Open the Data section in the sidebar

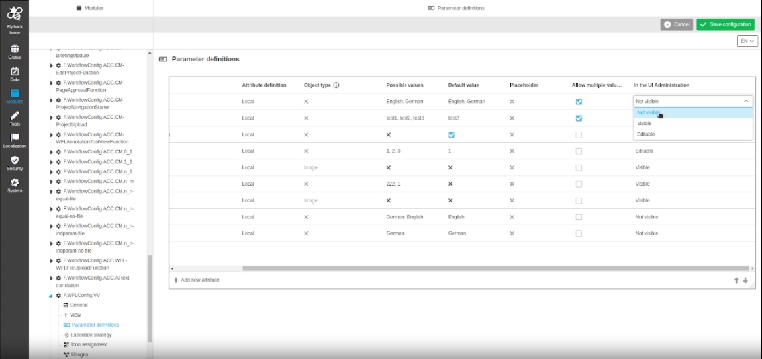(x=15, y=71)
